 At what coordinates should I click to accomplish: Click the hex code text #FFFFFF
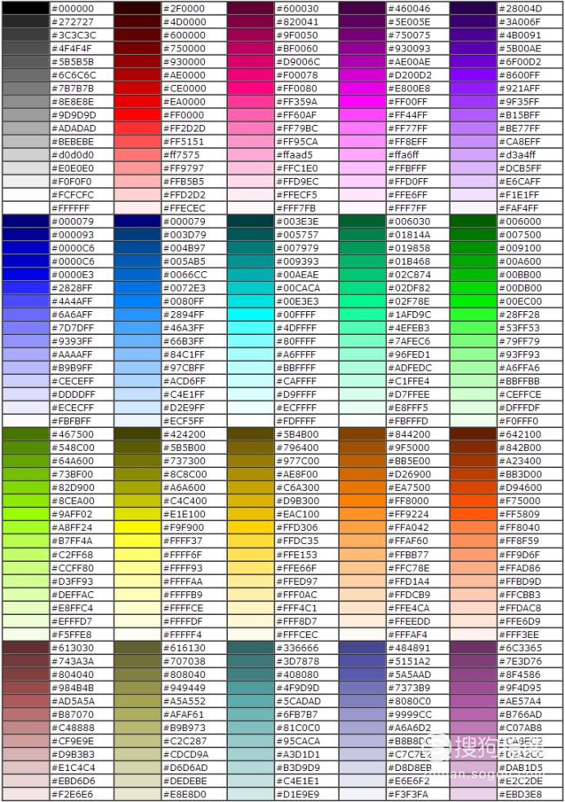coord(70,208)
